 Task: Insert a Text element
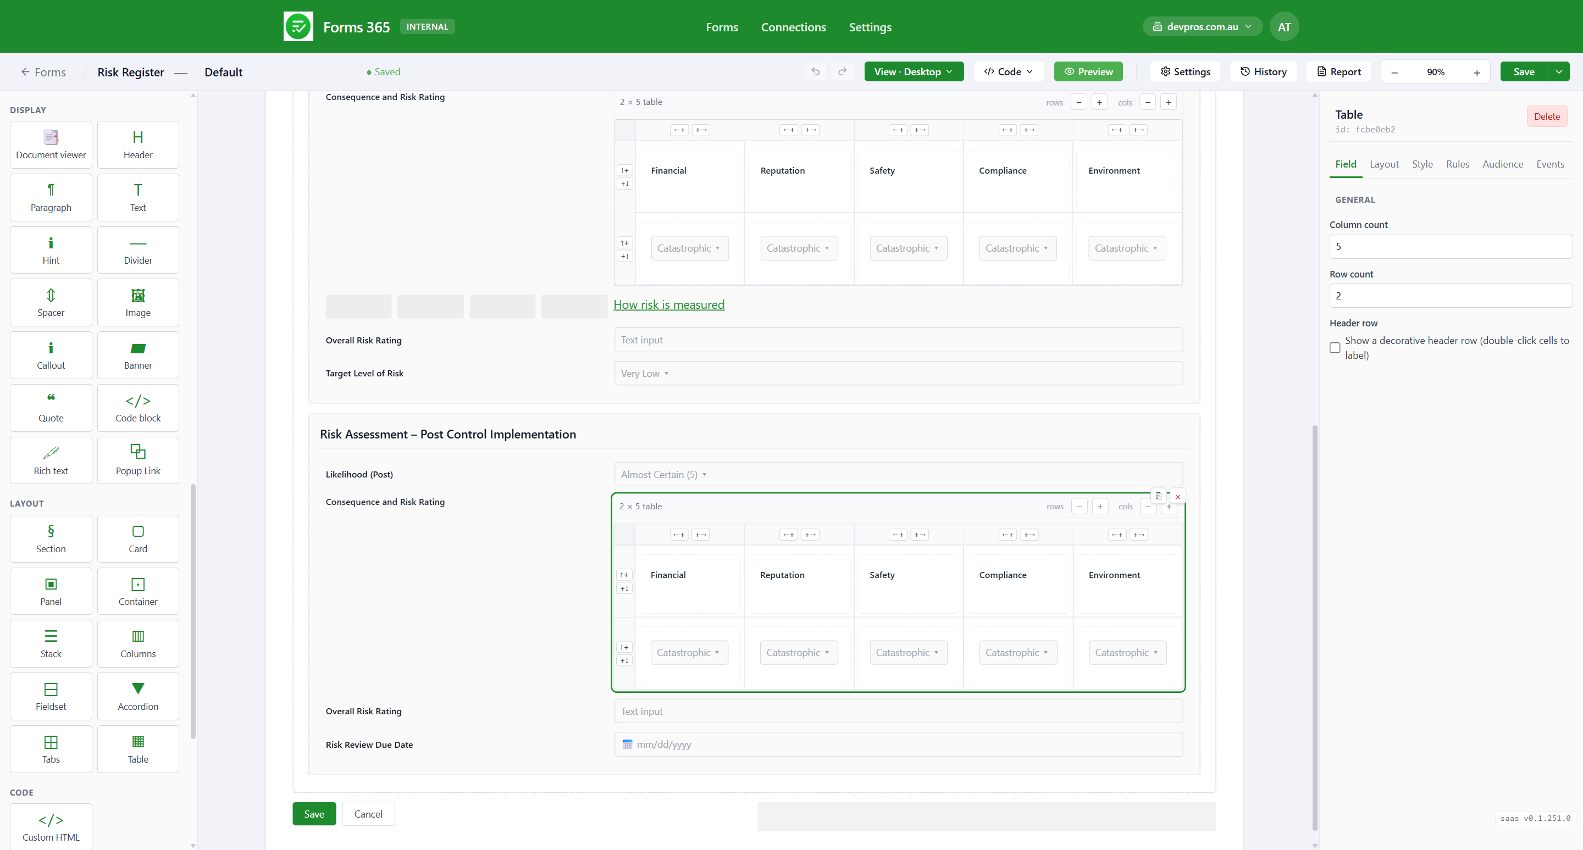137,197
